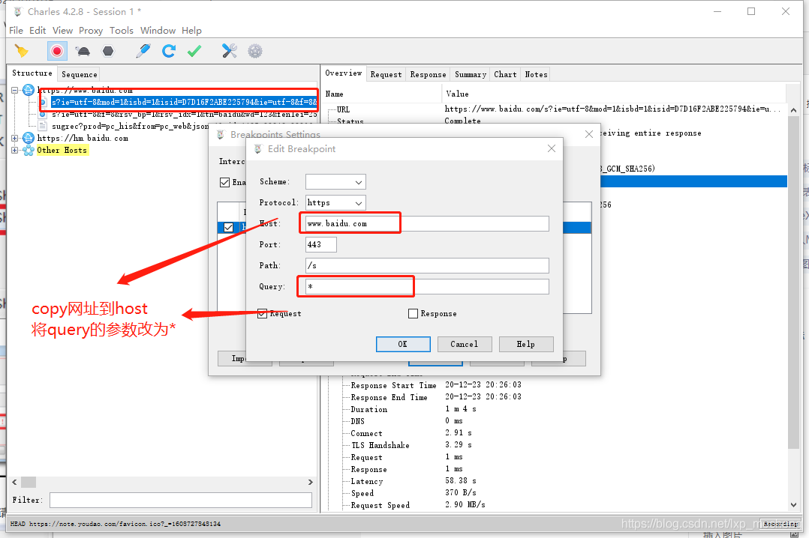Image resolution: width=809 pixels, height=538 pixels.
Task: Switch to the Response tab
Action: pos(428,74)
